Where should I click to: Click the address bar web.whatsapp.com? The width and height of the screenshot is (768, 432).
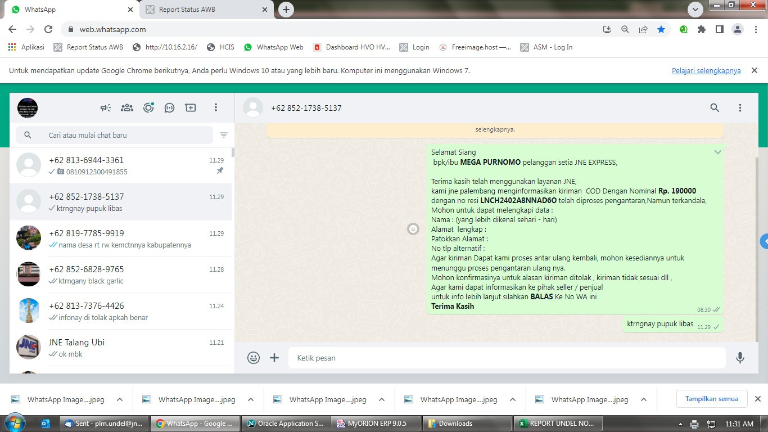click(113, 29)
